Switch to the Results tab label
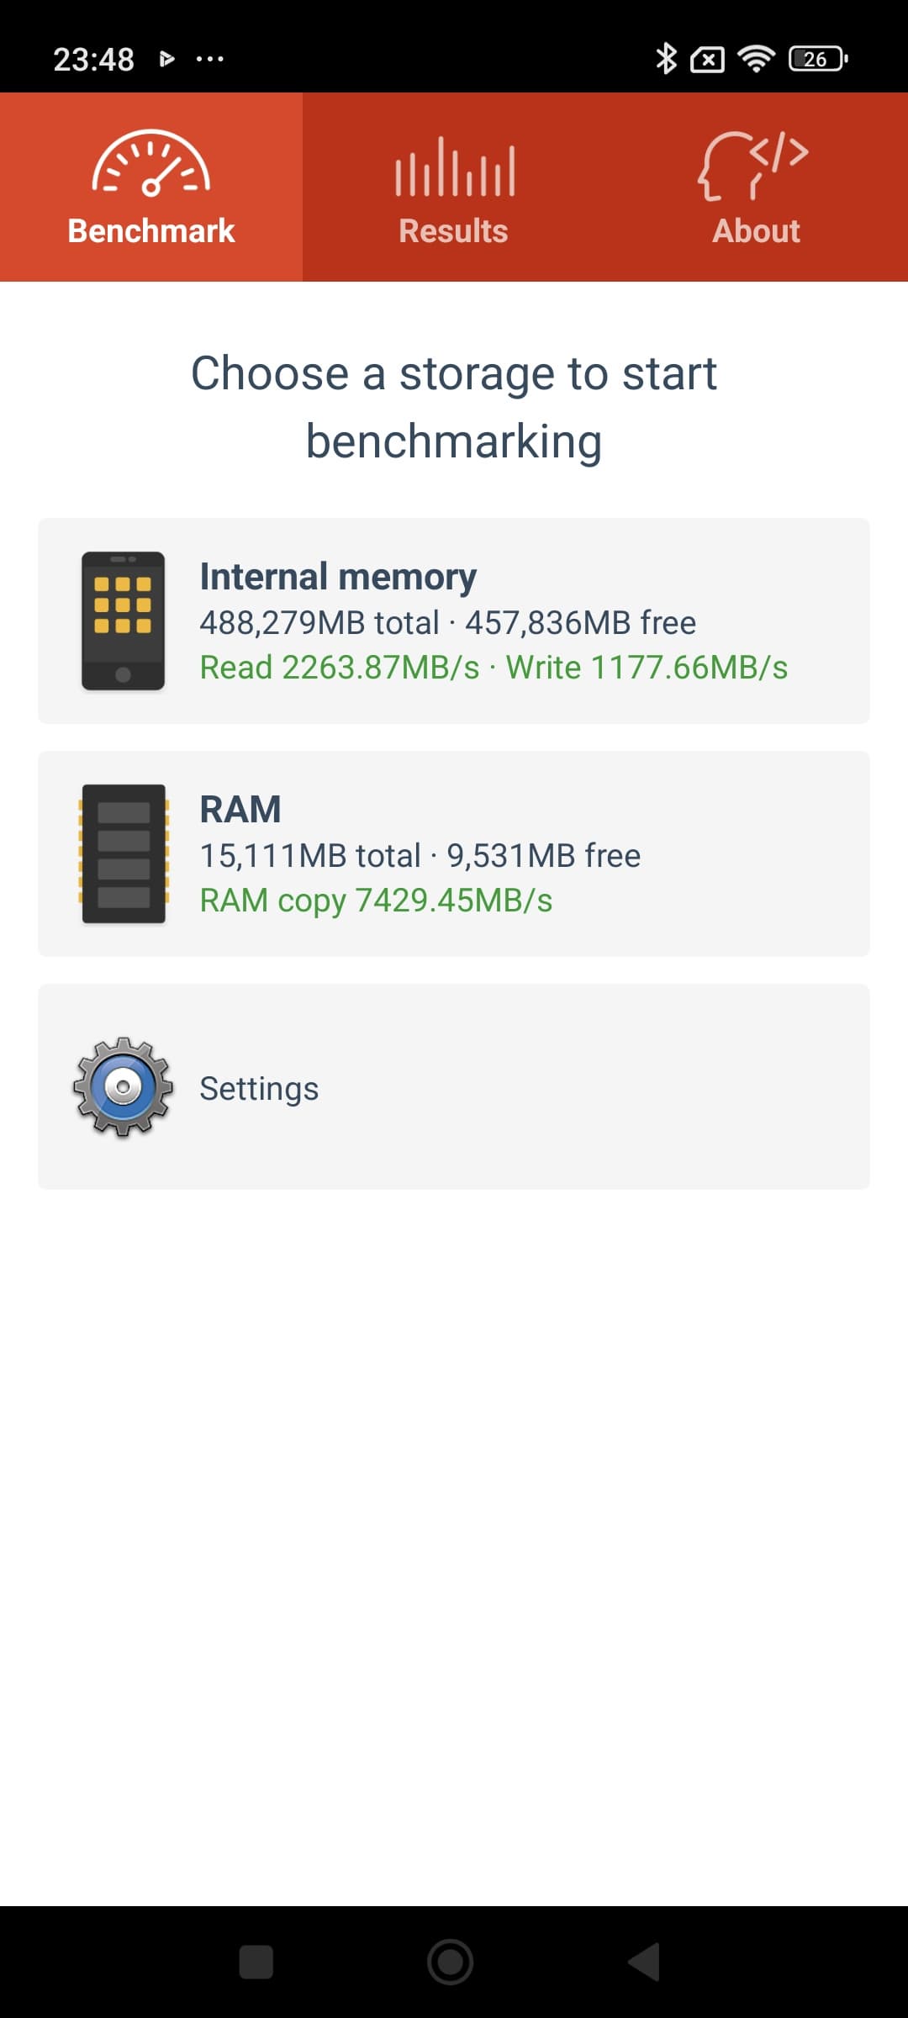 click(x=454, y=231)
